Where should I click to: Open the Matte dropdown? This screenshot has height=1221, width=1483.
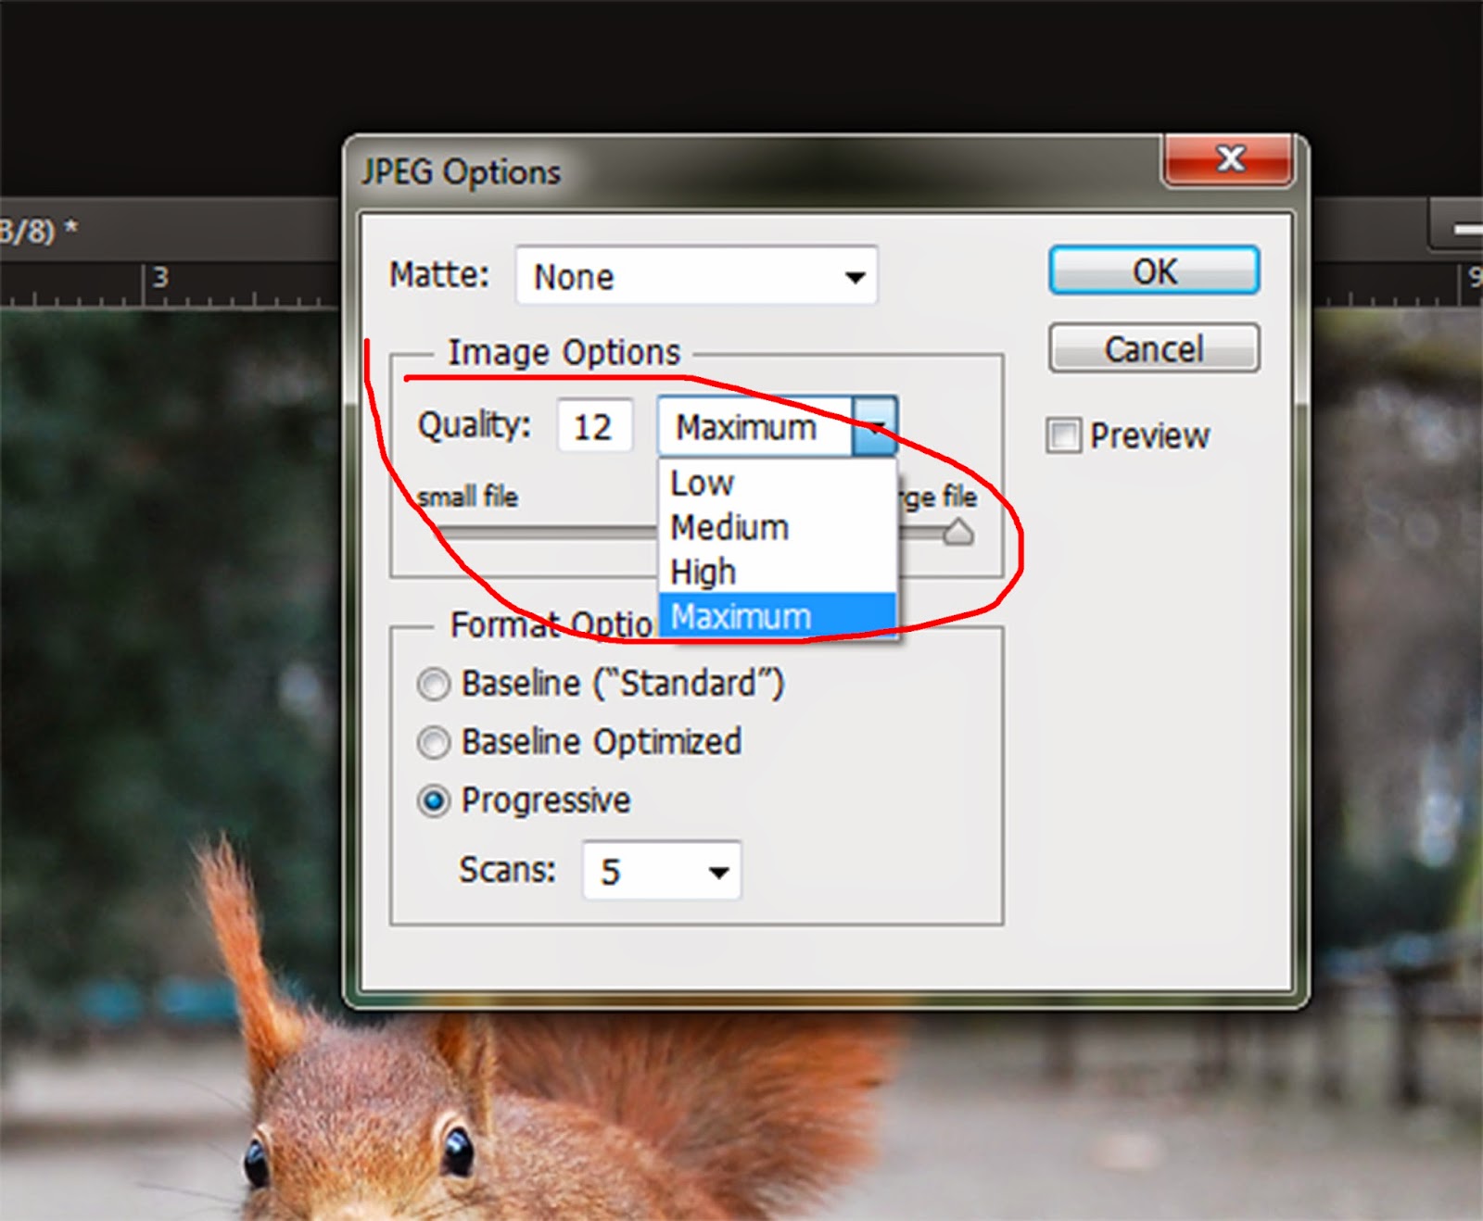(x=696, y=276)
